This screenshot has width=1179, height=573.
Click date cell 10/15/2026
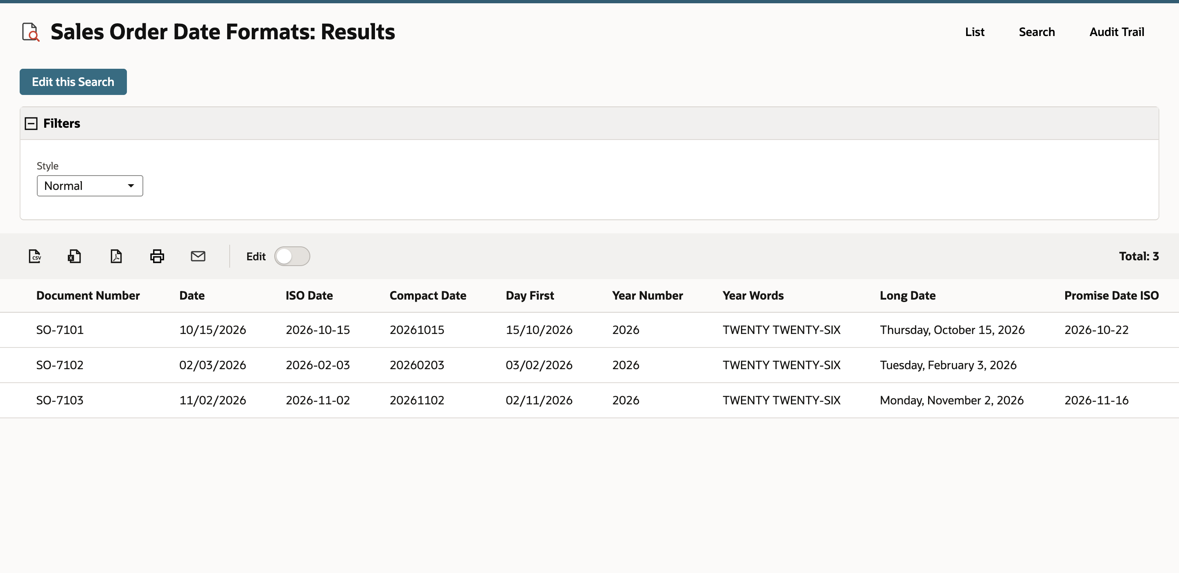click(x=213, y=330)
